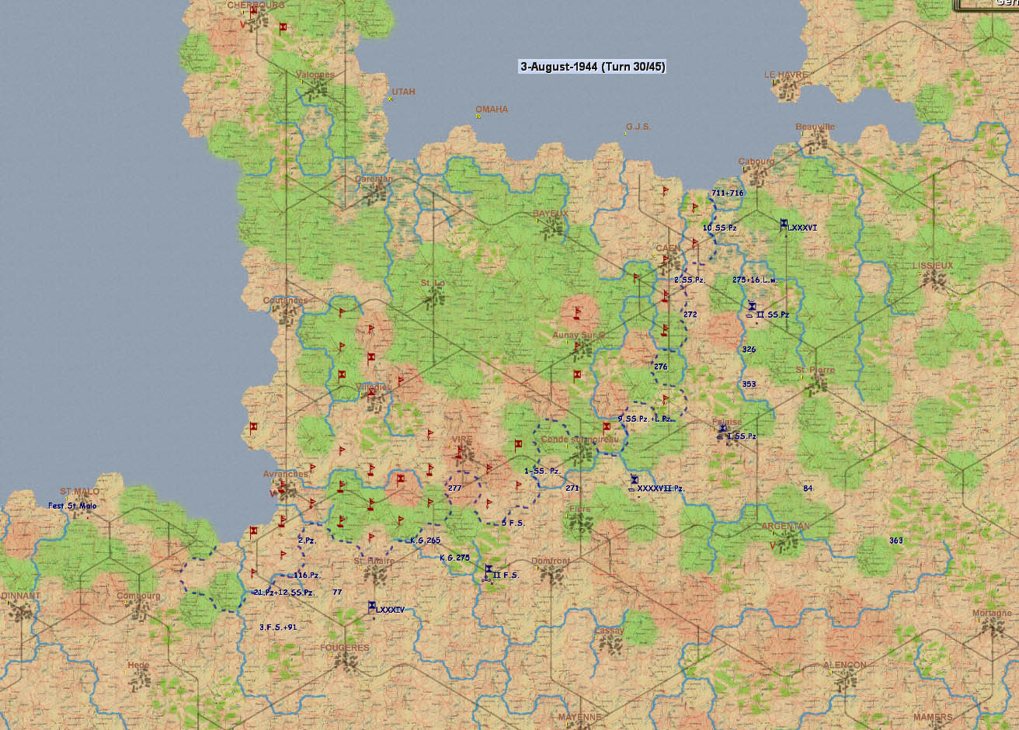Click the Aunay Sur O town label

click(579, 335)
